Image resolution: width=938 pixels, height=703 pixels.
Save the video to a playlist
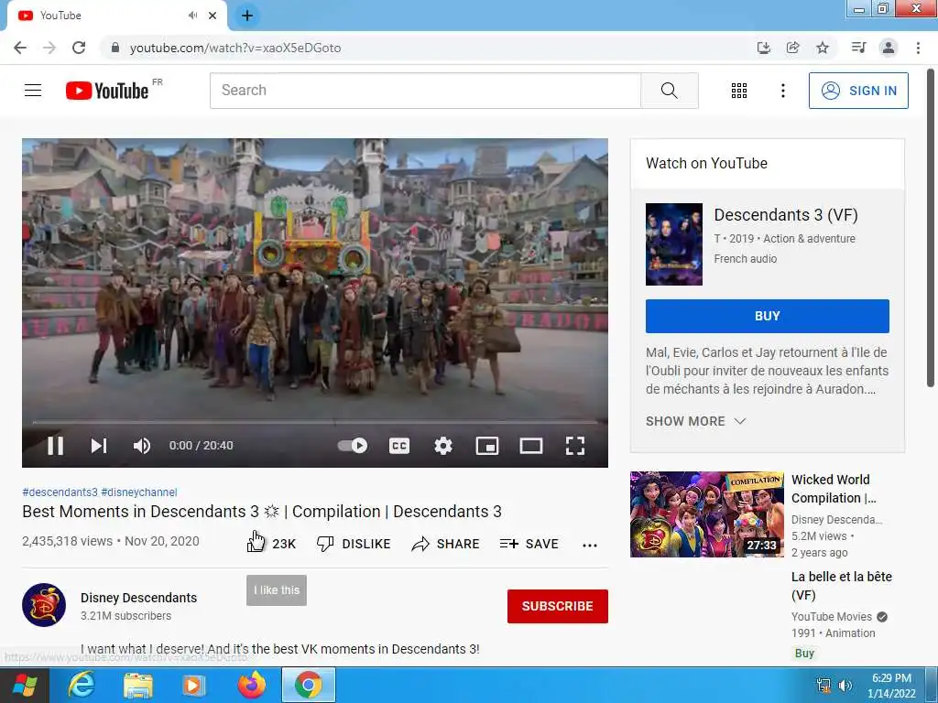(x=529, y=544)
